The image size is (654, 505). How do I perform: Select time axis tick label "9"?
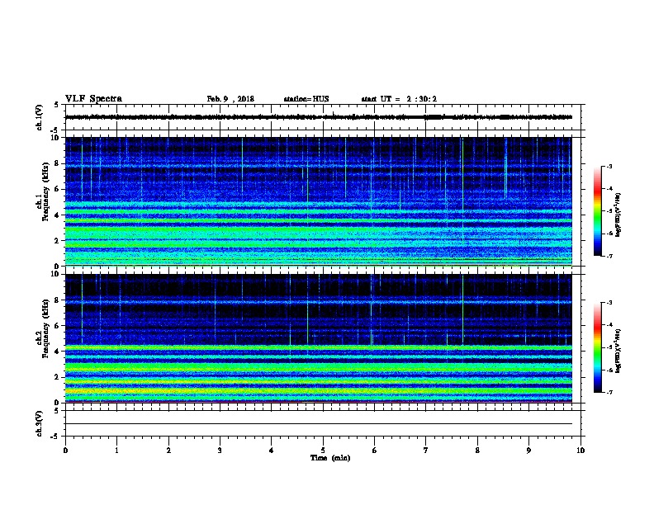528,451
